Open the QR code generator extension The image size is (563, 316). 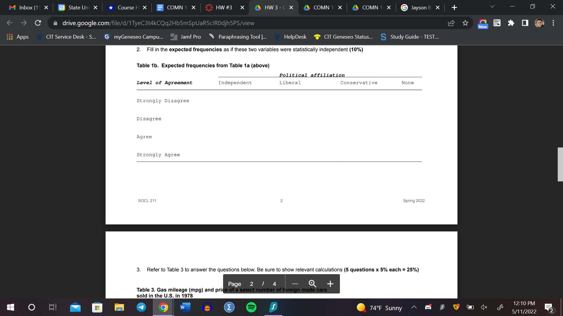click(497, 23)
